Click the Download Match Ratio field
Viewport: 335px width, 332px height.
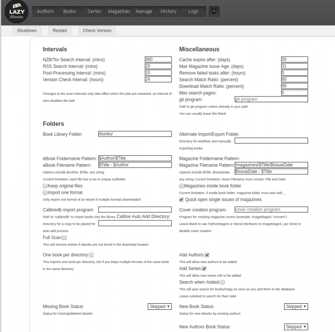pos(294,86)
